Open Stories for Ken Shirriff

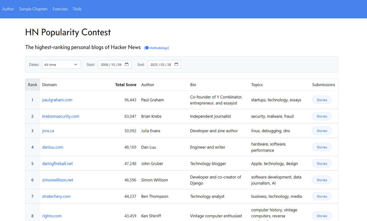pos(322,216)
